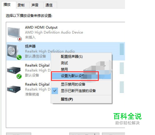The width and height of the screenshot is (155, 135).
Task: Click the green phone badge on speaker
Action: [x=19, y=57]
